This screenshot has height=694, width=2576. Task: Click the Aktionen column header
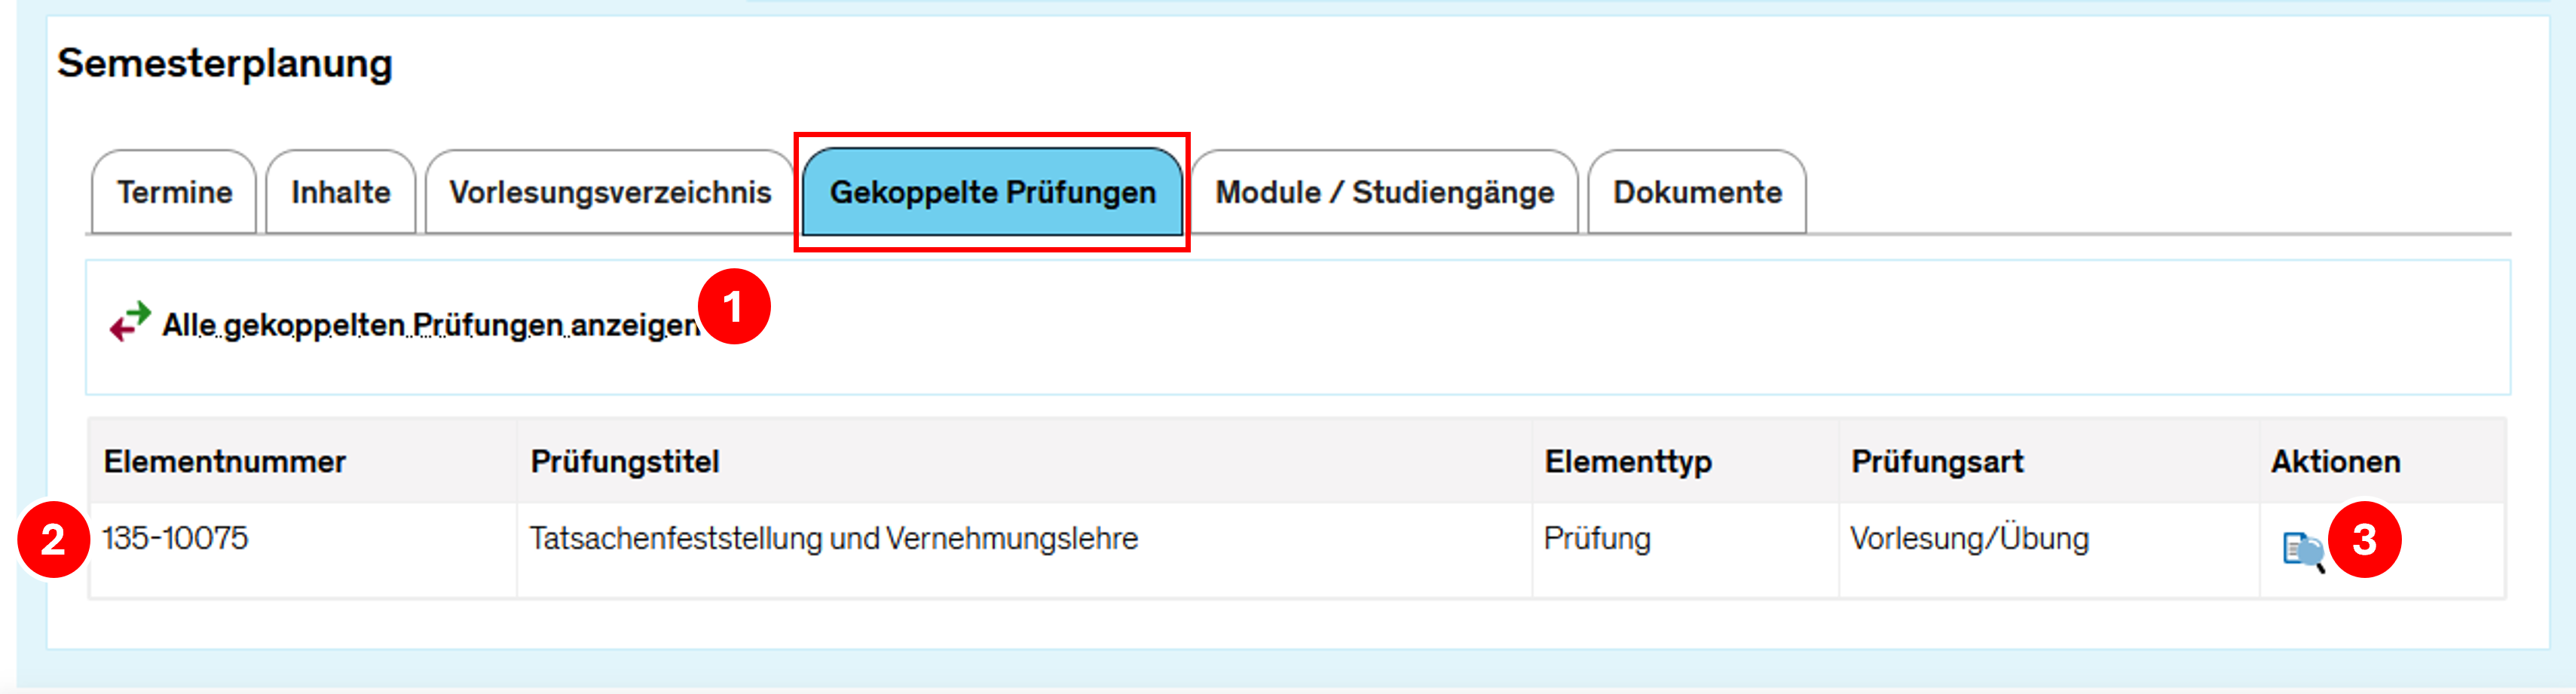click(x=2335, y=462)
